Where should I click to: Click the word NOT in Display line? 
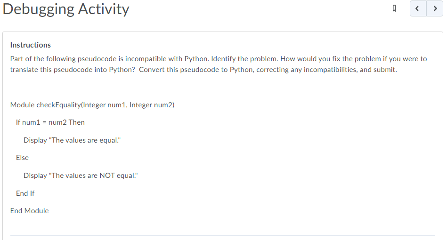coord(107,176)
